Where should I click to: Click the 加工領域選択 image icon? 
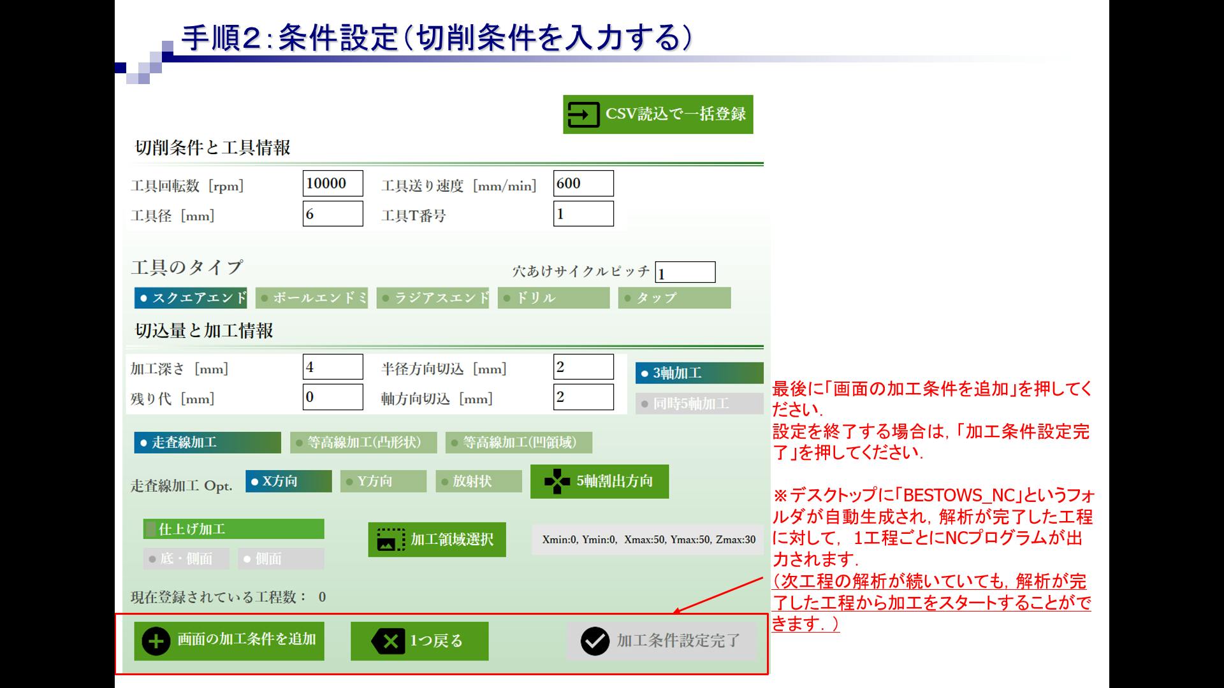click(391, 540)
